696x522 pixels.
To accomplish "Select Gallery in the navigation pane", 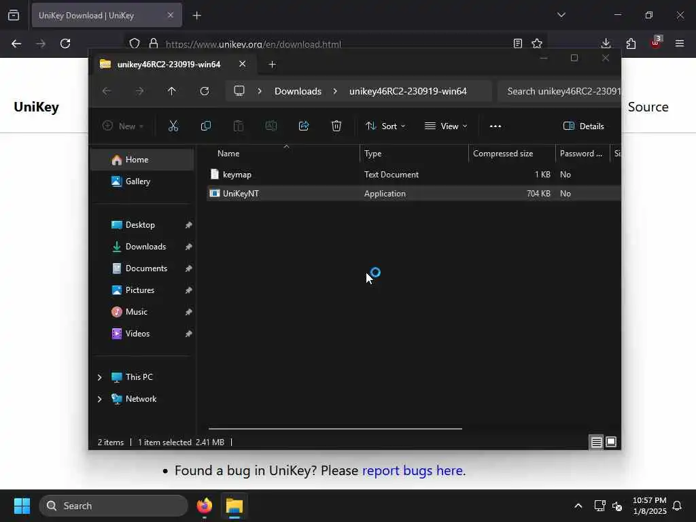I will (x=142, y=181).
